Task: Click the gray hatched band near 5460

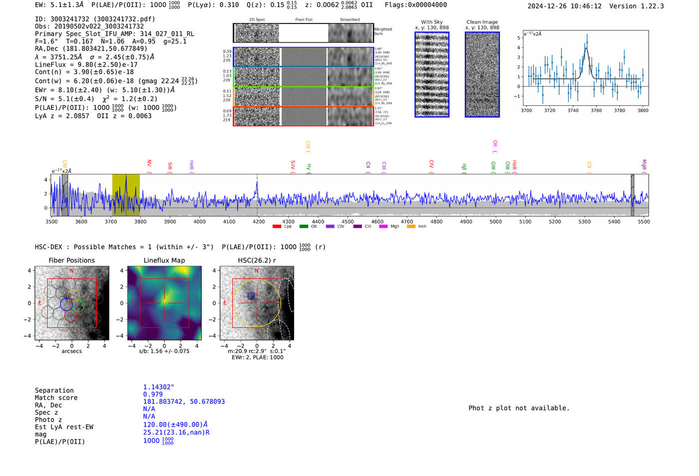Action: pyautogui.click(x=633, y=195)
